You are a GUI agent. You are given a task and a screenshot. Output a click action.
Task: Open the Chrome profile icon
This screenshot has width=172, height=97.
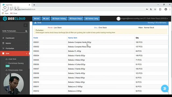click(x=166, y=9)
